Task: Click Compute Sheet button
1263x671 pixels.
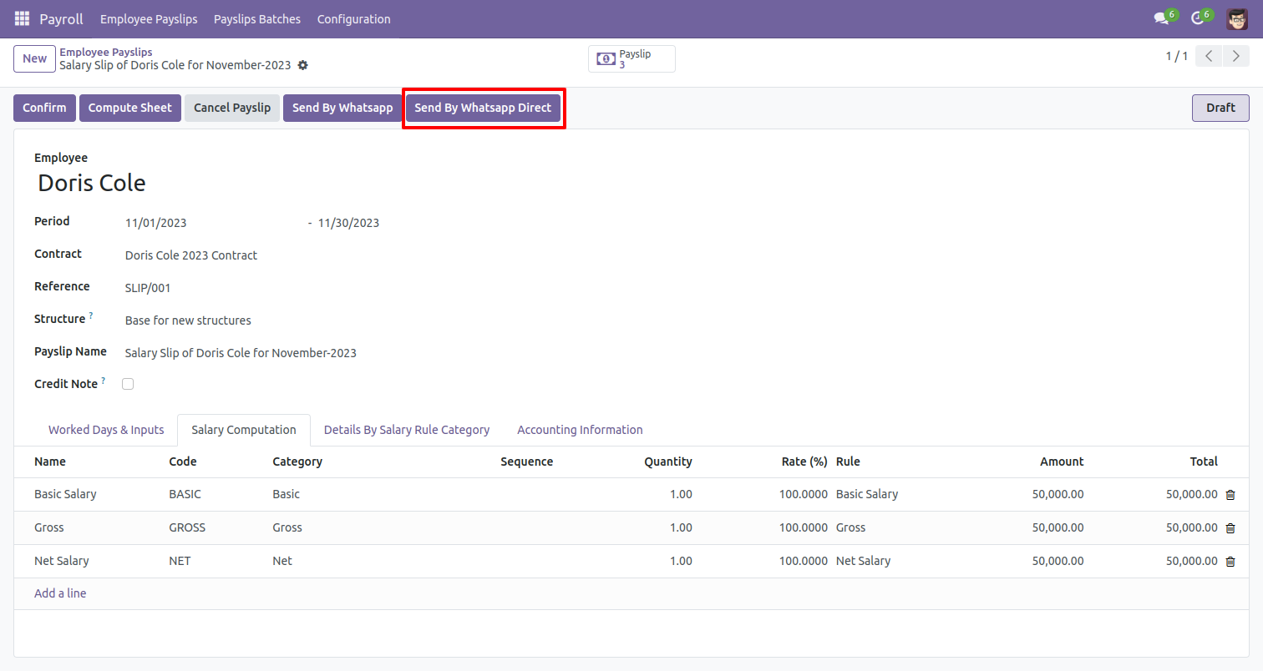Action: coord(130,108)
